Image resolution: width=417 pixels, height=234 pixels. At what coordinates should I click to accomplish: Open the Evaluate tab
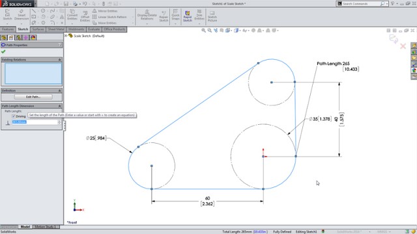(94, 29)
